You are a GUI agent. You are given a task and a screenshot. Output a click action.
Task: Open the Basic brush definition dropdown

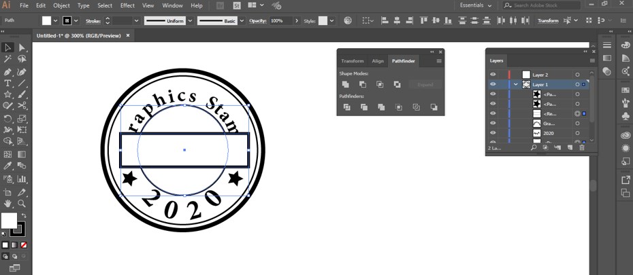242,20
